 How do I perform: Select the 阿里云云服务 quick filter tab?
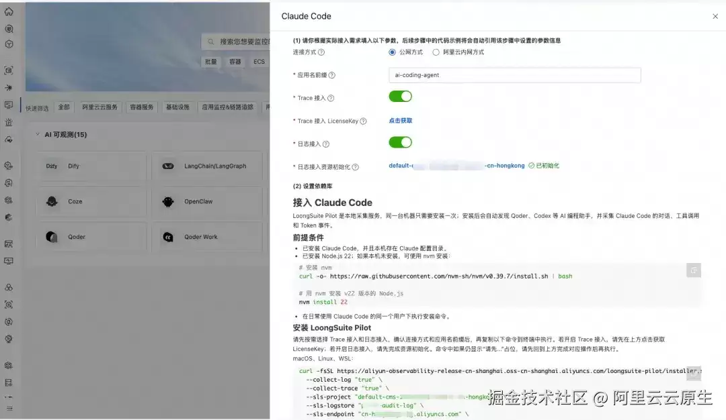tap(100, 107)
